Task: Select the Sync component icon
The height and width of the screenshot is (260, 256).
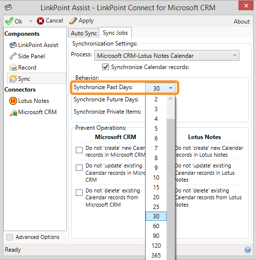Action: (x=13, y=79)
